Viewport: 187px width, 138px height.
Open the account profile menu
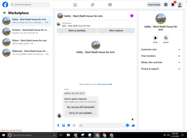[180, 5]
